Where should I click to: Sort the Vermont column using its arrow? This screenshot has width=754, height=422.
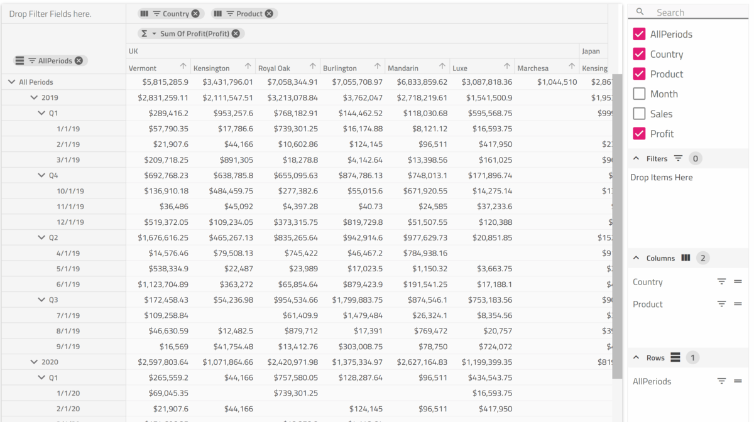[x=183, y=67]
